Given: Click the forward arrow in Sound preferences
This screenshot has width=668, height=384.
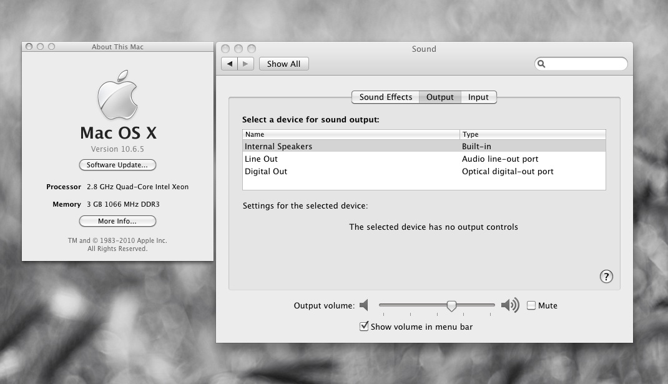Looking at the screenshot, I should (x=245, y=63).
